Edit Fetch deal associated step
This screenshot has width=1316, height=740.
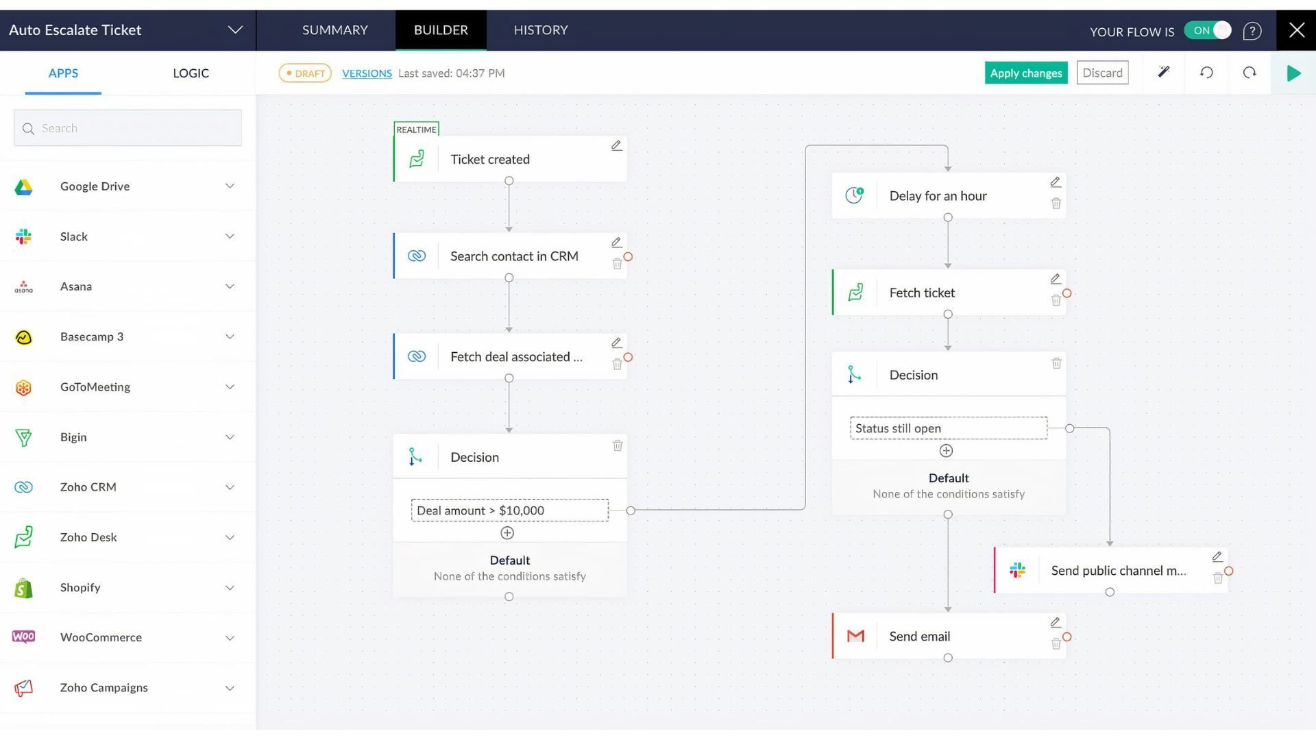(x=616, y=343)
